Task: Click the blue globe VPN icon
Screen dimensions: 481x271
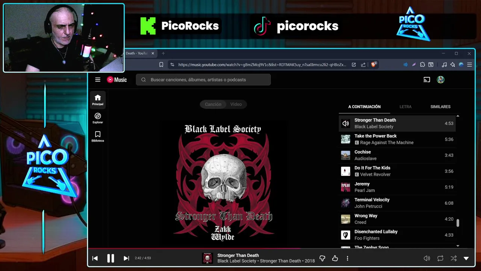Action: tap(461, 65)
